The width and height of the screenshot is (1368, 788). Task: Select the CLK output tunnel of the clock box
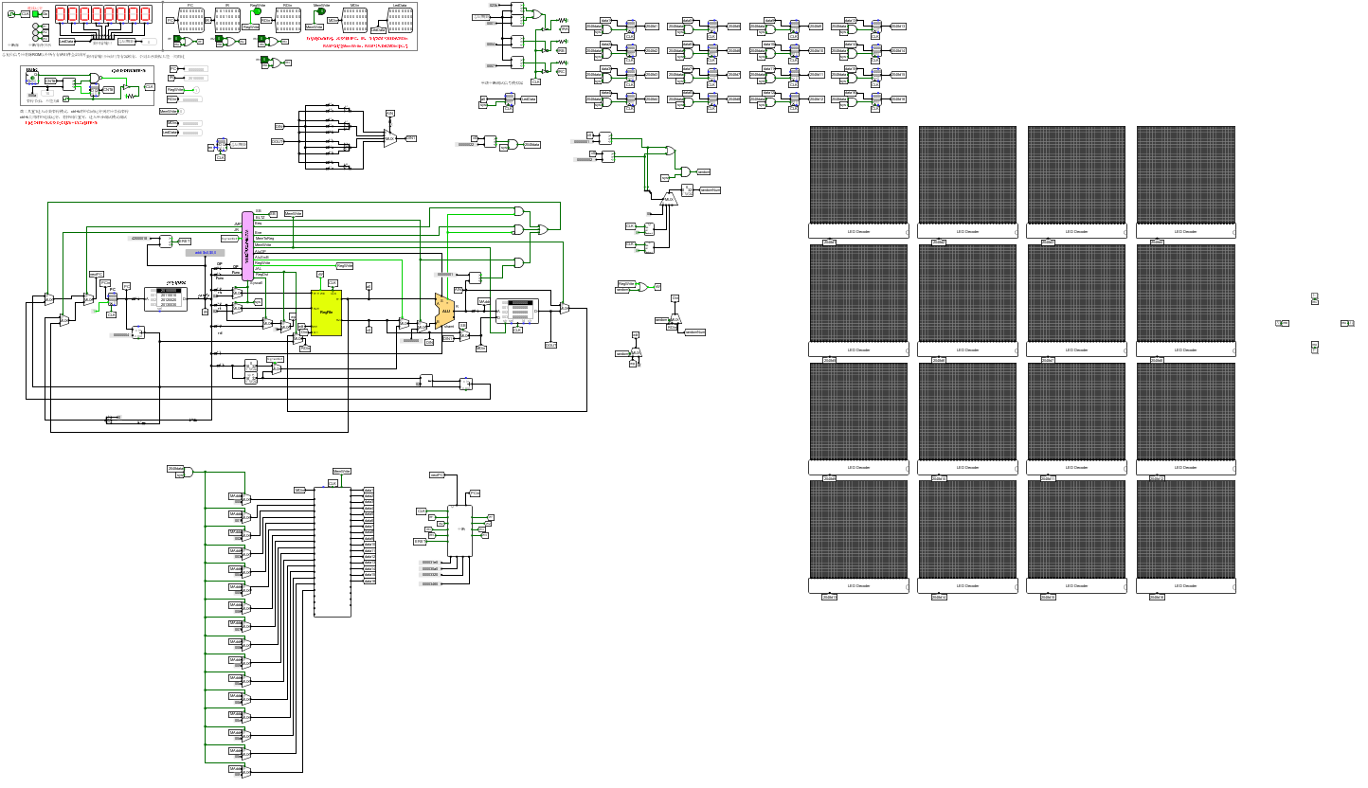tap(150, 87)
